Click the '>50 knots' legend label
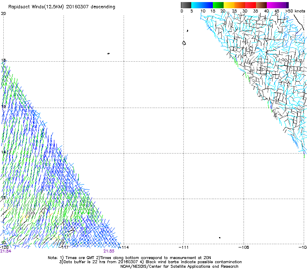Viewport: 307px width, 269px height. (295, 11)
